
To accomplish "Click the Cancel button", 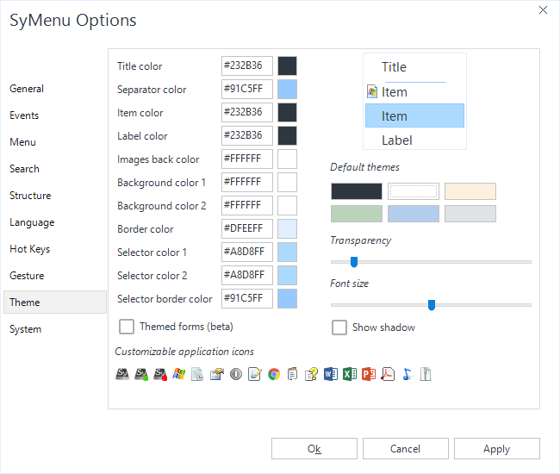I will (406, 449).
